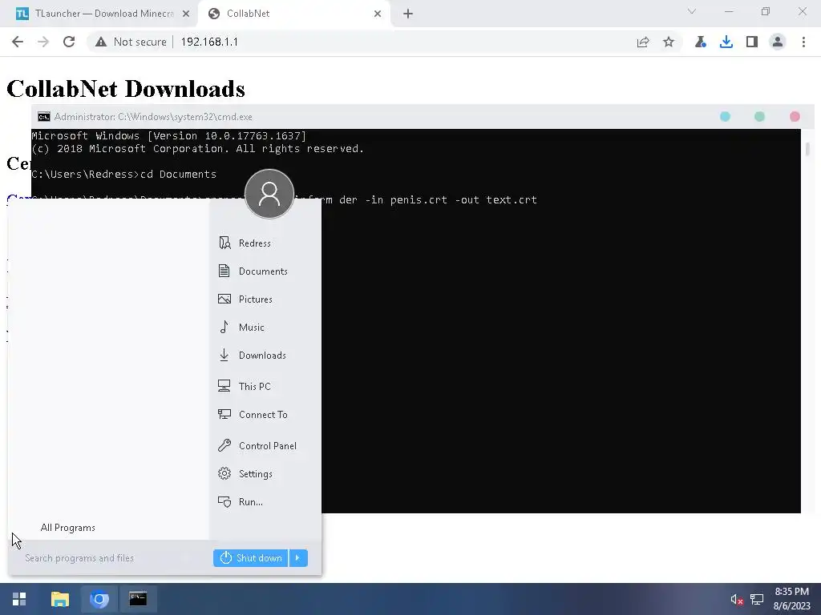
Task: Click the cd Documents command line
Action: click(124, 174)
